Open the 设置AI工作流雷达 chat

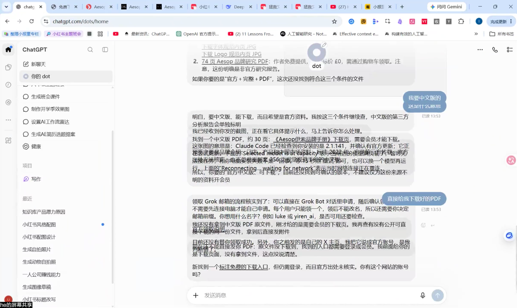click(x=66, y=122)
